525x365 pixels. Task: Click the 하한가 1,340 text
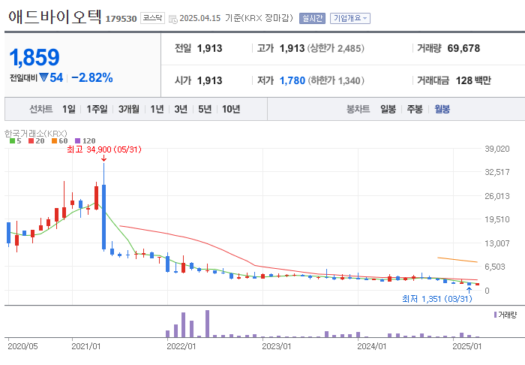[x=336, y=80]
